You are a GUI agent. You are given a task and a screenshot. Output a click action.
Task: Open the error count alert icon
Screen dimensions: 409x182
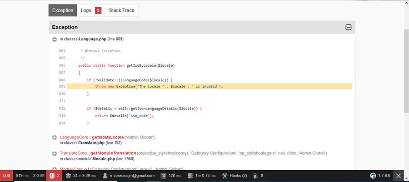[x=52, y=176]
